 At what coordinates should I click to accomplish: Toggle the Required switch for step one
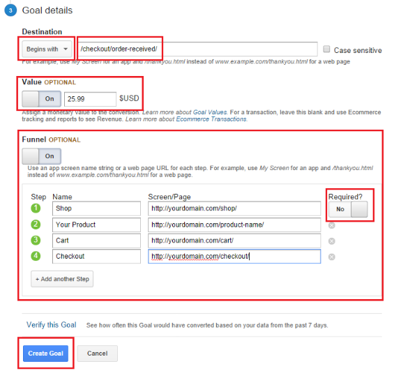coord(348,209)
